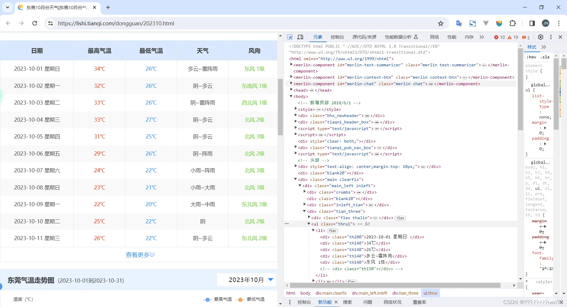
Task: Open the 搜索 drawer tab
Action: [x=347, y=302]
